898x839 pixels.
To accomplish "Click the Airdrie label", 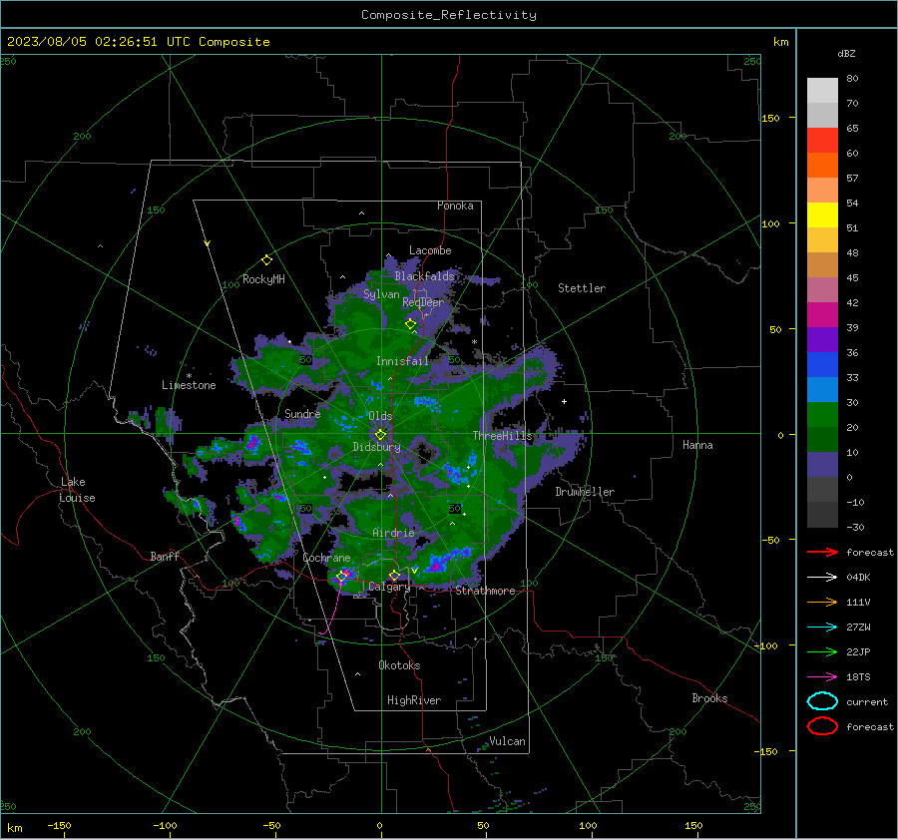I will (393, 533).
